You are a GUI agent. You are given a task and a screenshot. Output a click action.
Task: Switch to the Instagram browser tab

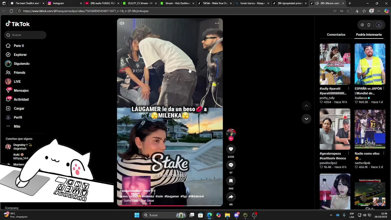(65, 3)
